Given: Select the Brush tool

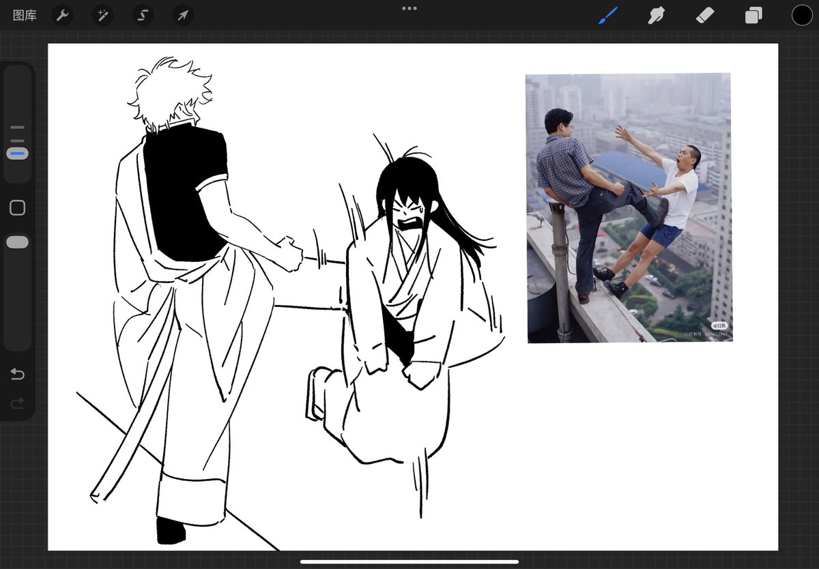Looking at the screenshot, I should (x=608, y=15).
